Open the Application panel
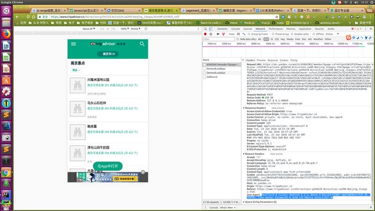The height and width of the screenshot is (211, 375). (305, 29)
